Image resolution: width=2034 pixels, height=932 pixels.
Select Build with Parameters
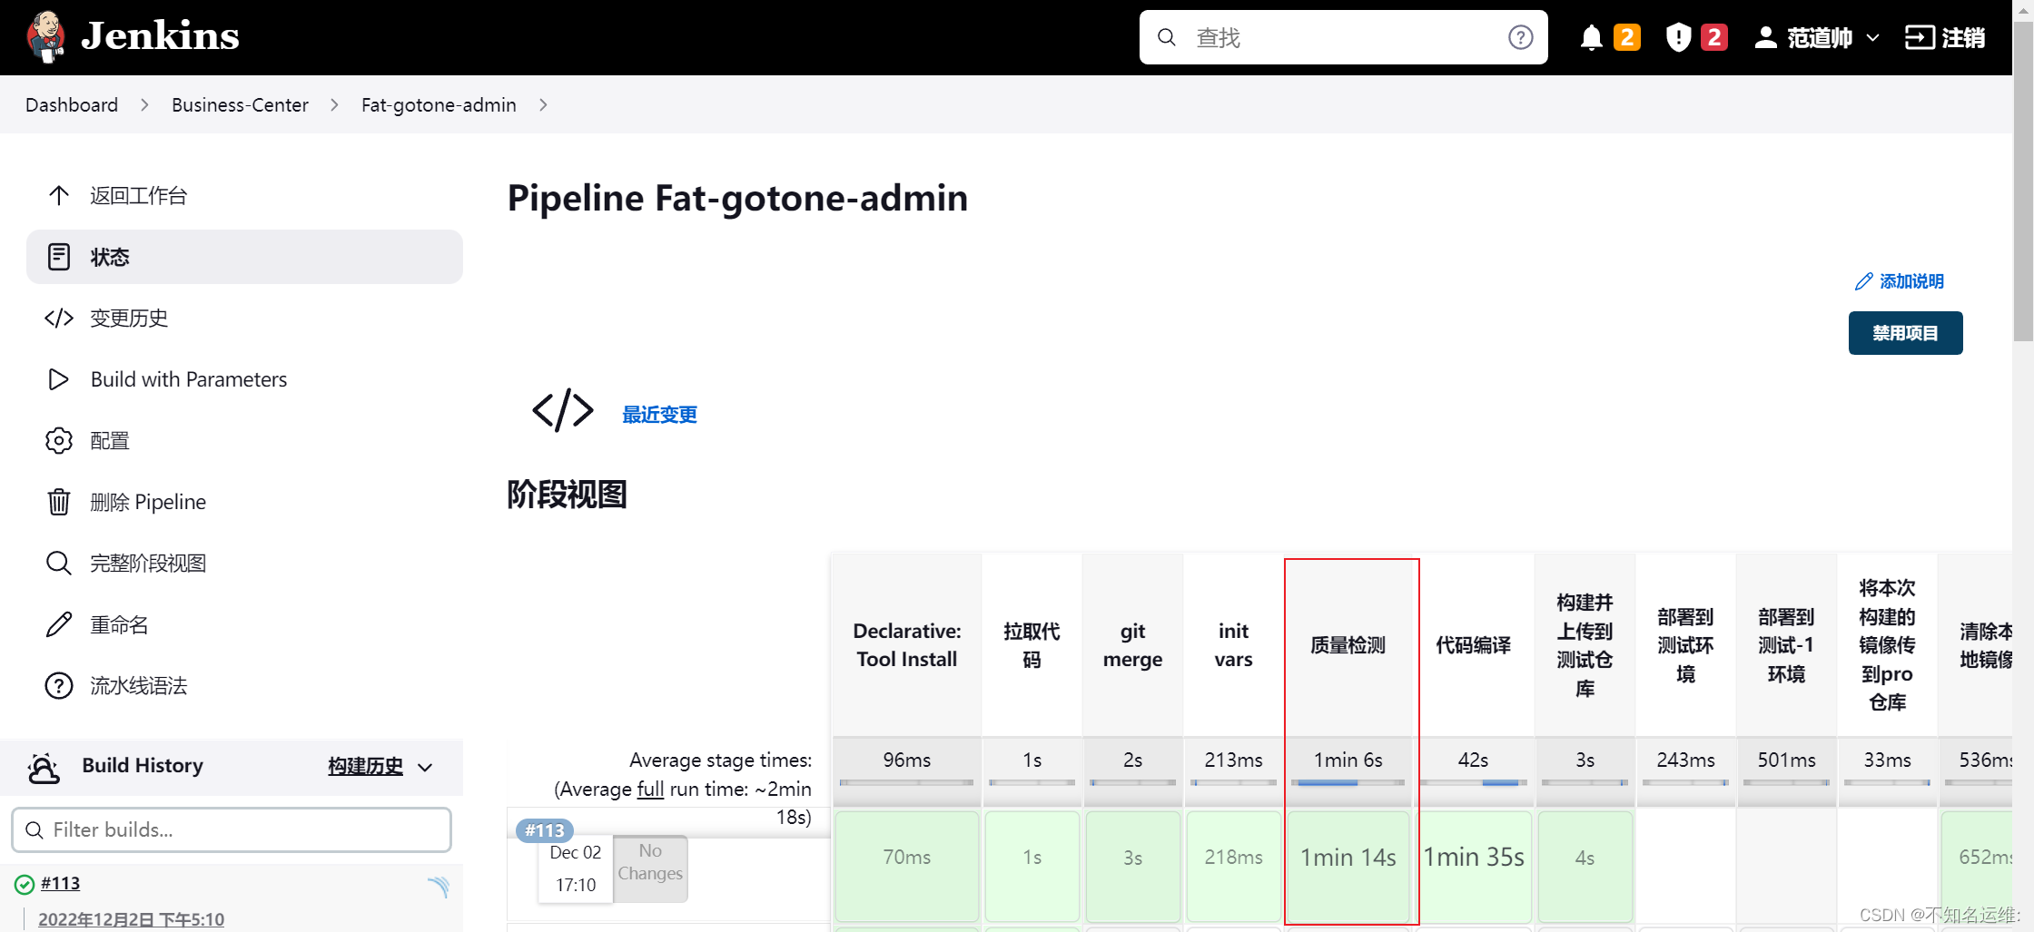point(188,379)
